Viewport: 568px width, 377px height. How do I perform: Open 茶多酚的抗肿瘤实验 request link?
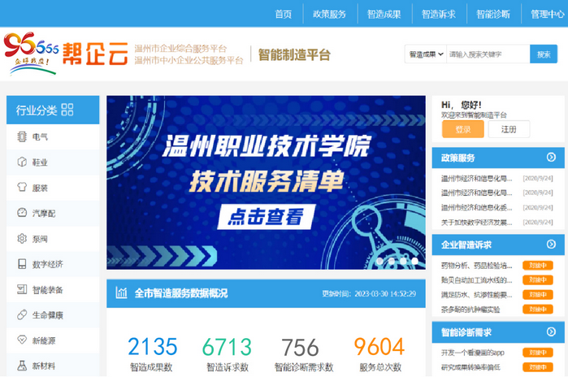coord(470,310)
